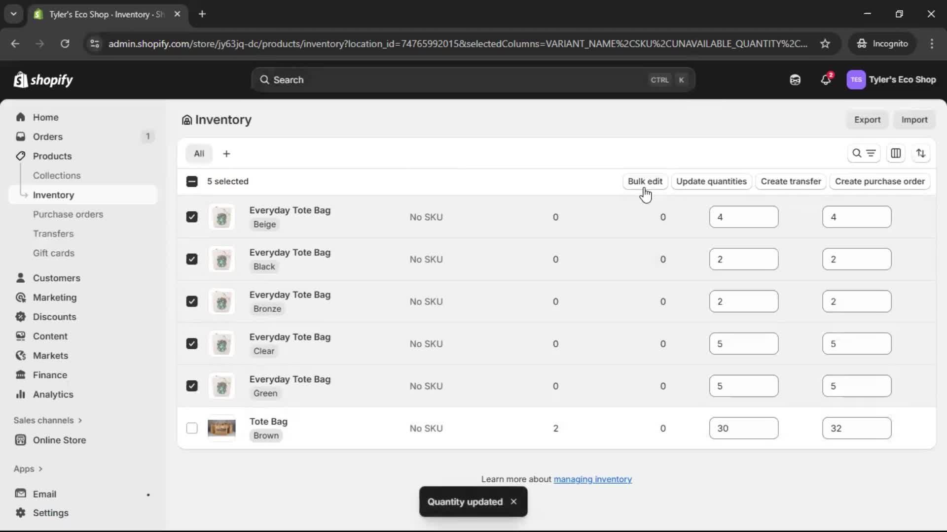Deselect all rows with header checkbox
The image size is (947, 532).
tap(192, 181)
